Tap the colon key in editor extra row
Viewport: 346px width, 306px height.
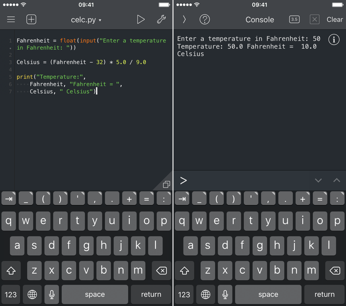coord(164,198)
